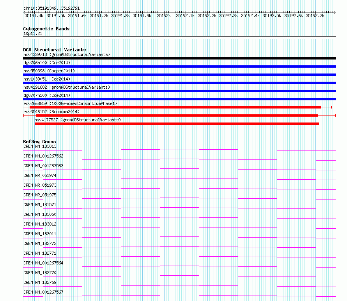Click the blue bar under dgv706n100

point(179,66)
